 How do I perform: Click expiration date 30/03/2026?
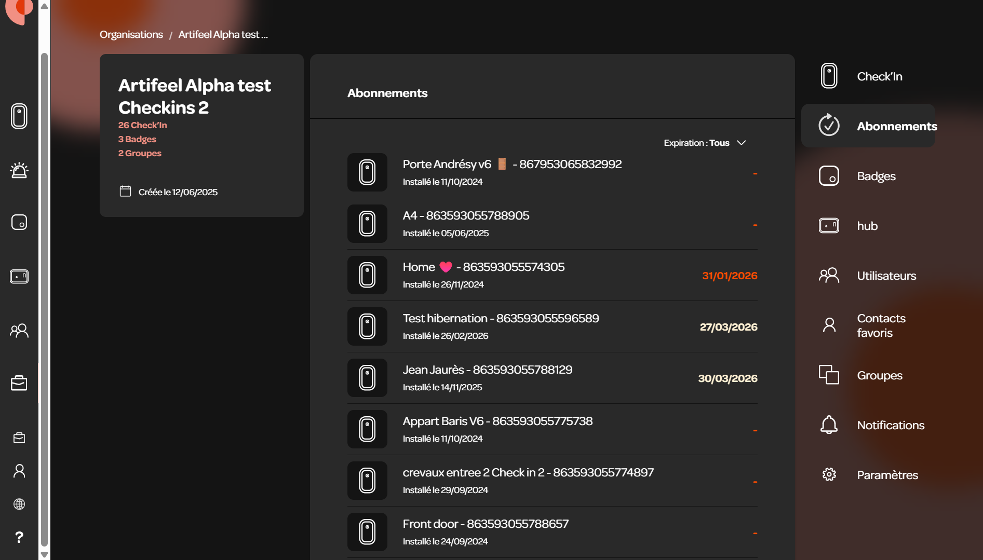click(728, 378)
